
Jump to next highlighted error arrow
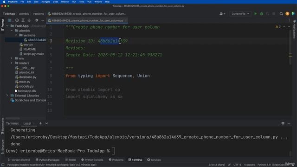pos(289,27)
